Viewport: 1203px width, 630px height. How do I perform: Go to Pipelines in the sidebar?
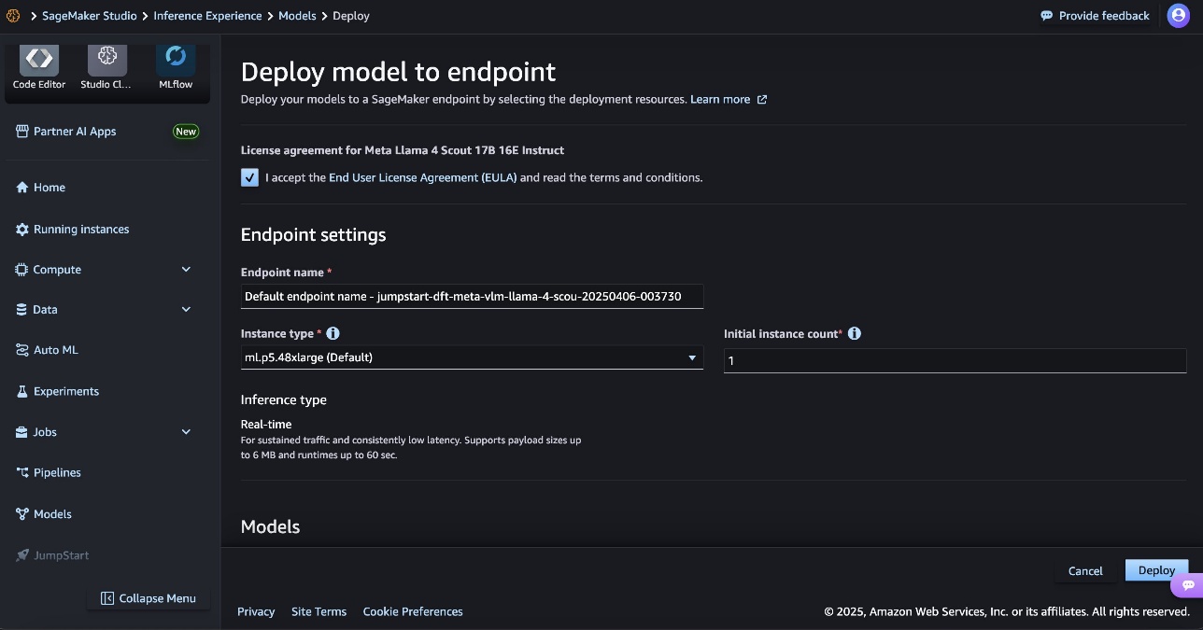tap(57, 473)
